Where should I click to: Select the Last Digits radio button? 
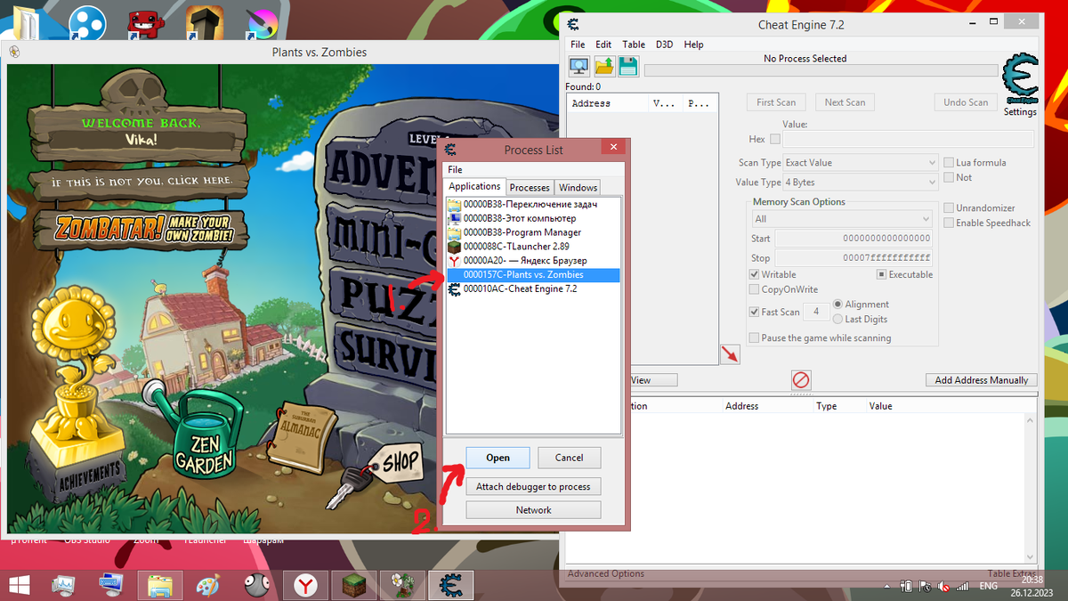pos(838,319)
